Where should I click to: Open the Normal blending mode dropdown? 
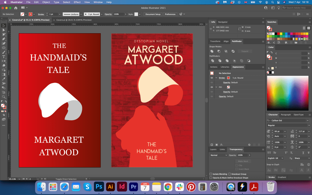[x=218, y=155]
